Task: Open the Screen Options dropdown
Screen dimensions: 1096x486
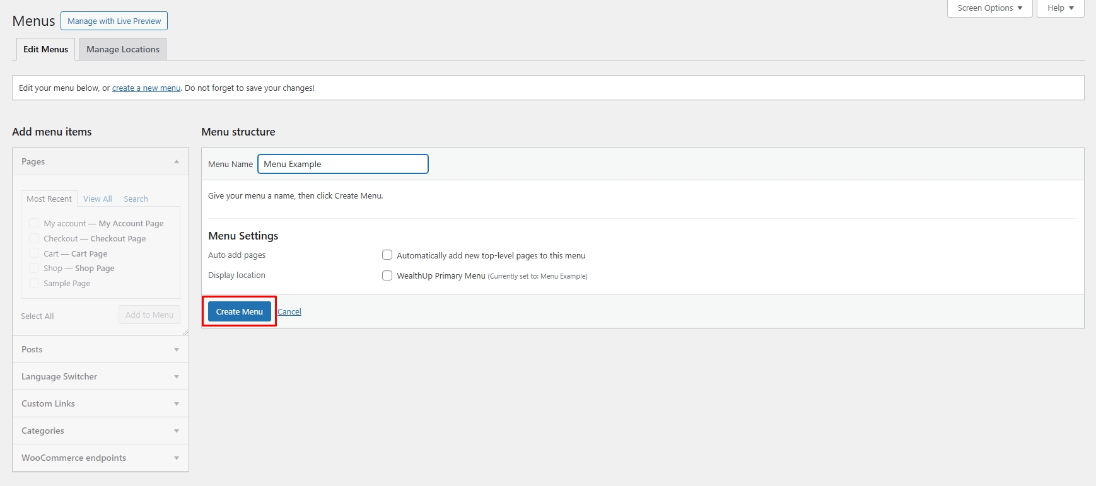Action: pyautogui.click(x=989, y=8)
